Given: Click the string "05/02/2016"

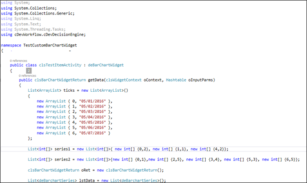Looking at the screenshot, I should 93,106.
